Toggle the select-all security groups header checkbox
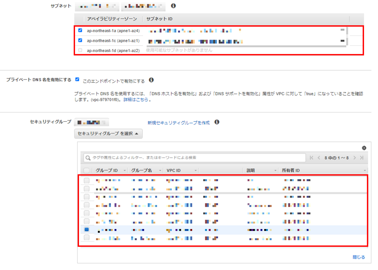The width and height of the screenshot is (378, 270). tap(87, 171)
